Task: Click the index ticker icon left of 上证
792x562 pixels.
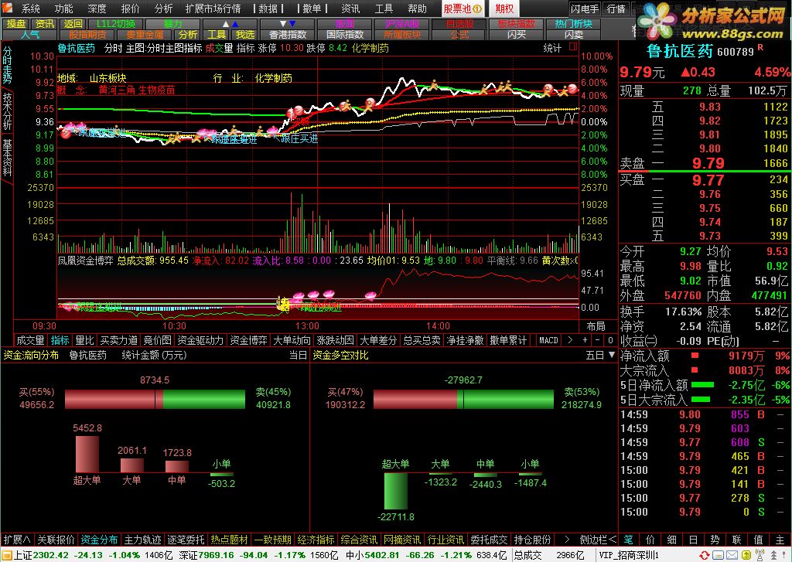Action: click(6, 555)
